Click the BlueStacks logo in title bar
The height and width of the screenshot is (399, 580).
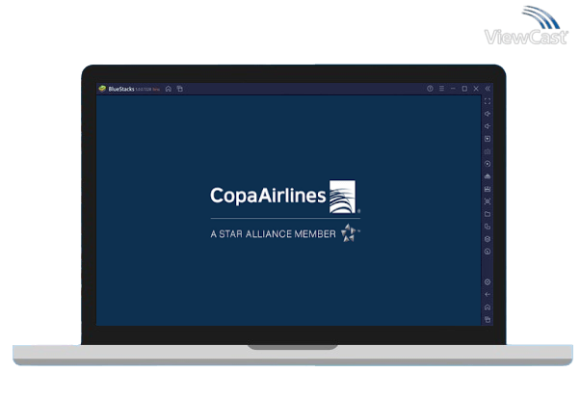(102, 89)
